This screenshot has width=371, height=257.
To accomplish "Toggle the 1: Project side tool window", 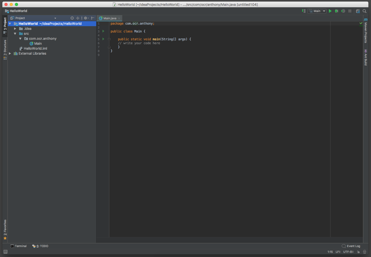I will tap(5, 26).
